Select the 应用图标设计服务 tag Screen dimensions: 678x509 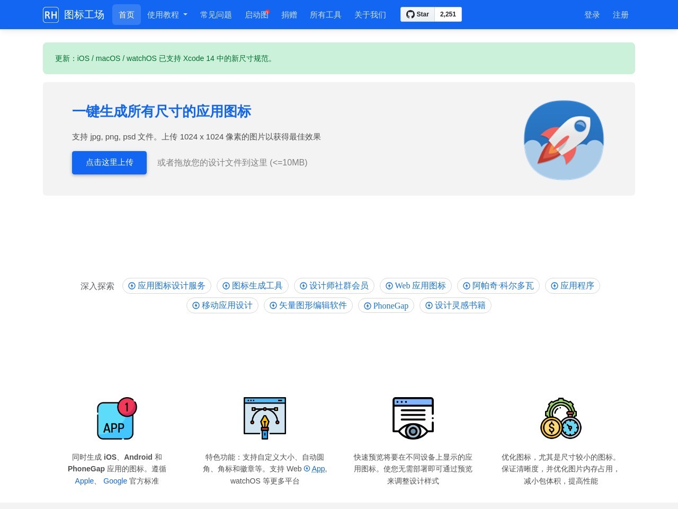[167, 286]
